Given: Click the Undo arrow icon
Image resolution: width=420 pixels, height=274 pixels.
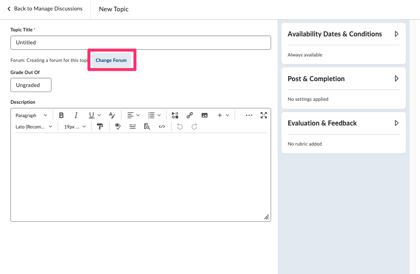Looking at the screenshot, I should tap(180, 127).
